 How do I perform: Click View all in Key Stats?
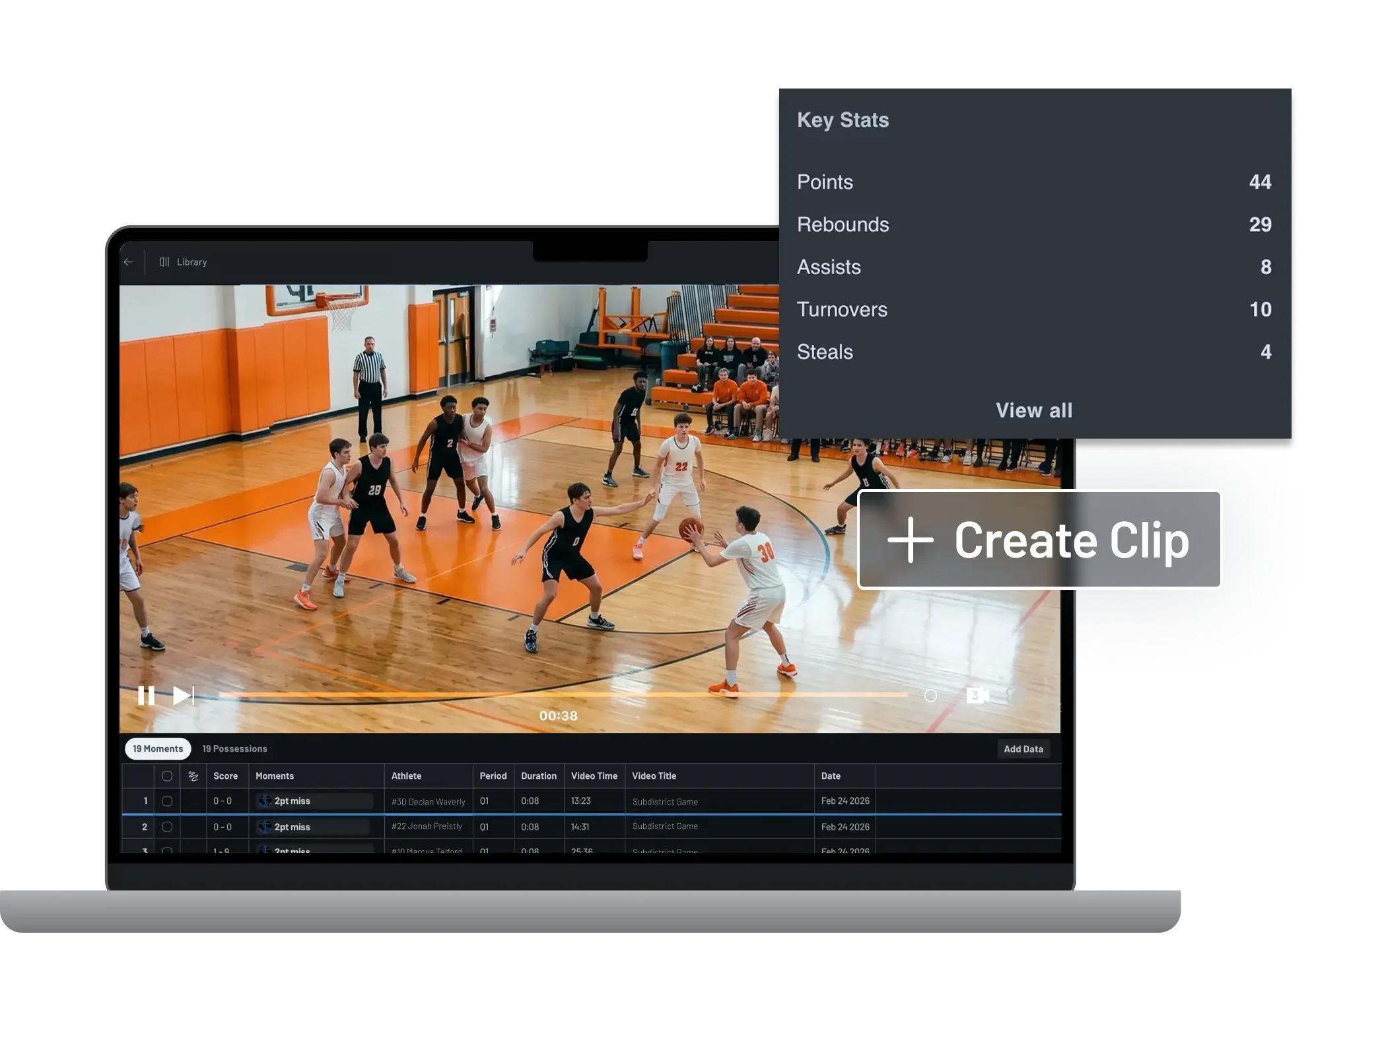[x=1034, y=410]
